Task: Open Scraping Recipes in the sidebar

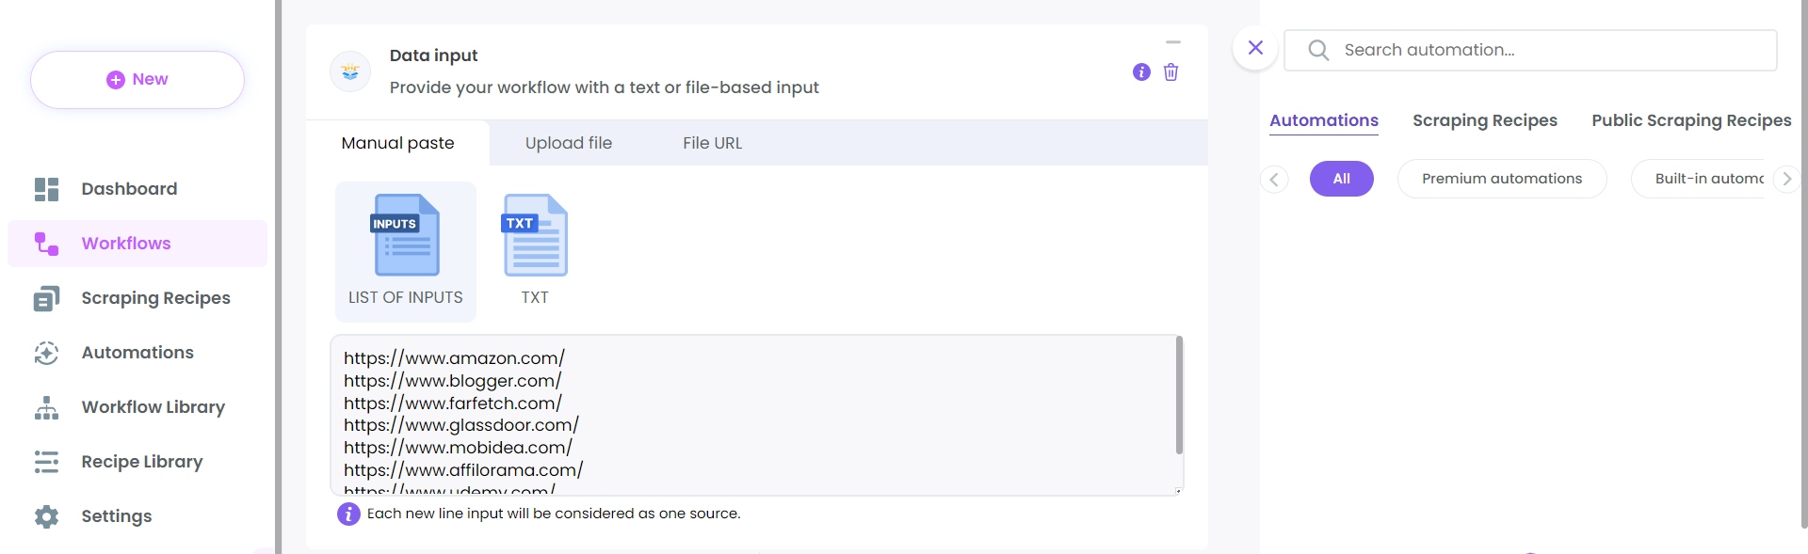Action: (155, 298)
